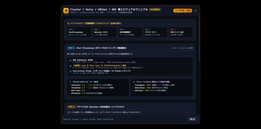Select the STEP 2 Emission ネオン card

tap(105, 32)
